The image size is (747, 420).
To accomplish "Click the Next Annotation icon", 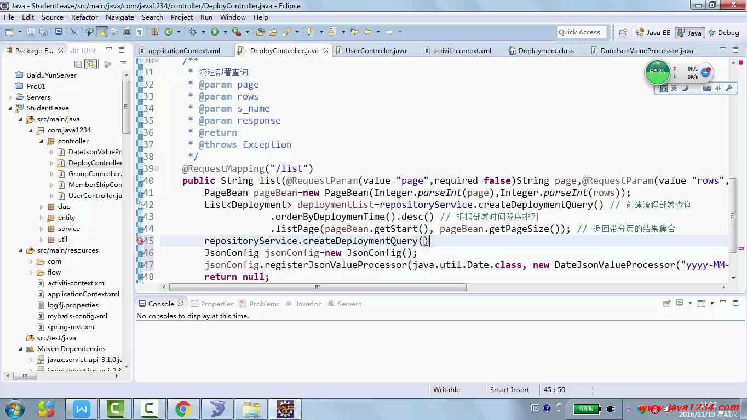I will 310,32.
